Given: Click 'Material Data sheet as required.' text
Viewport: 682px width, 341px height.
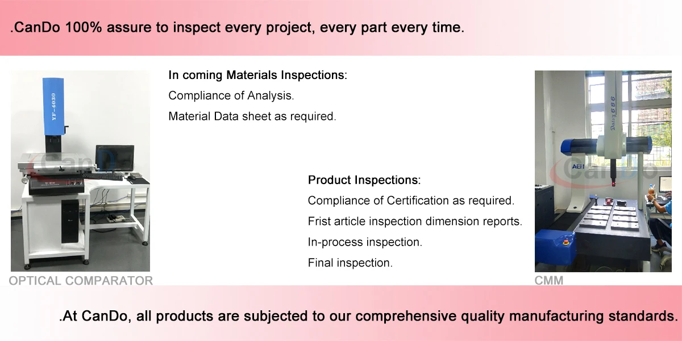Looking at the screenshot, I should tap(252, 117).
